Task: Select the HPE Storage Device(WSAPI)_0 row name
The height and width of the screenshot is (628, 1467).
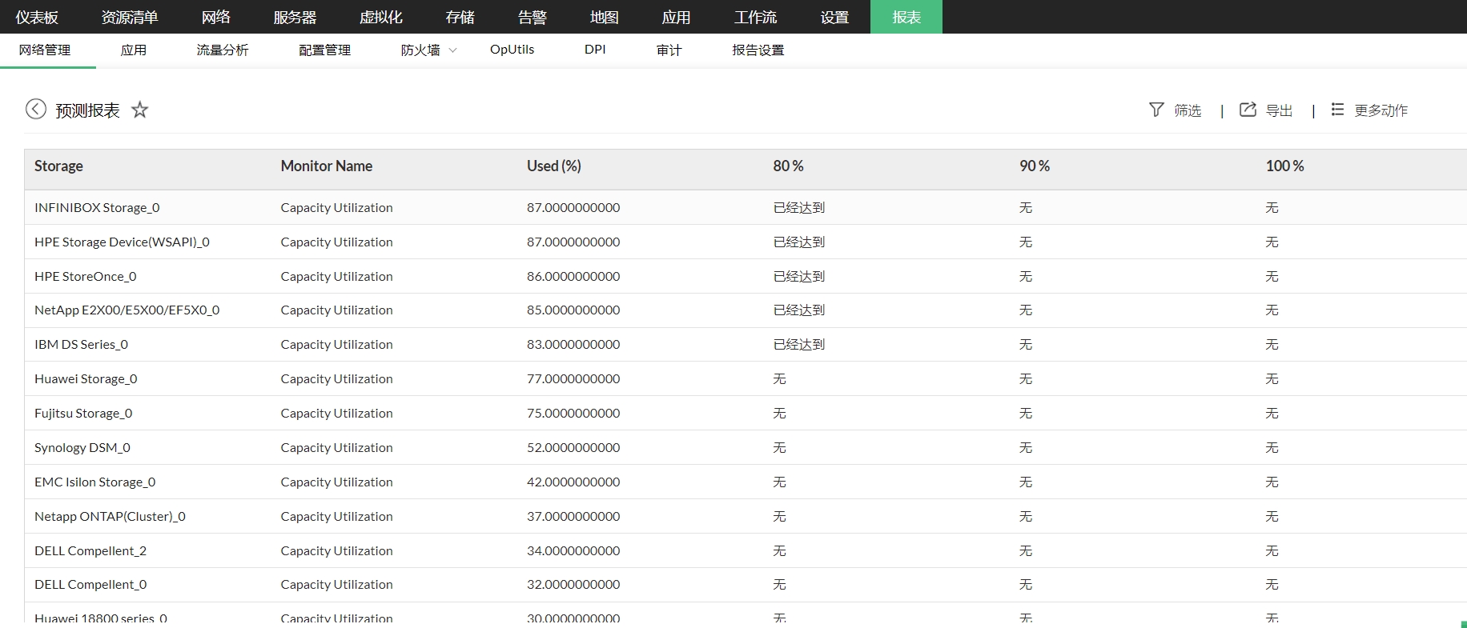Action: coord(122,242)
